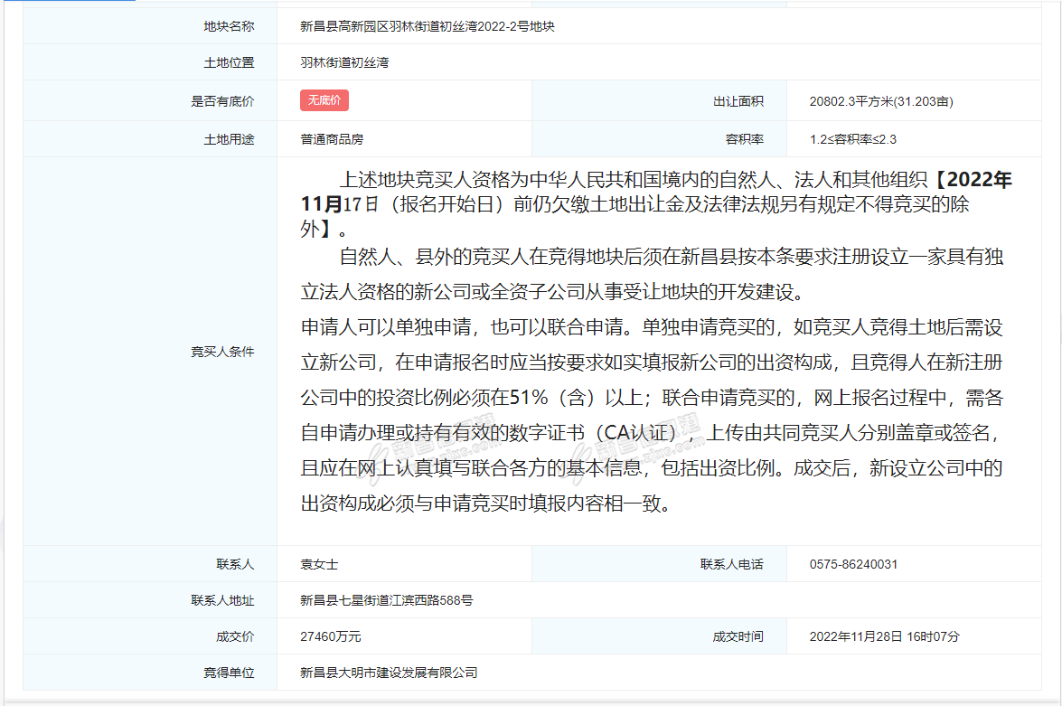1062x706 pixels.
Task: Click the contact name 袁女士
Action: click(x=319, y=564)
